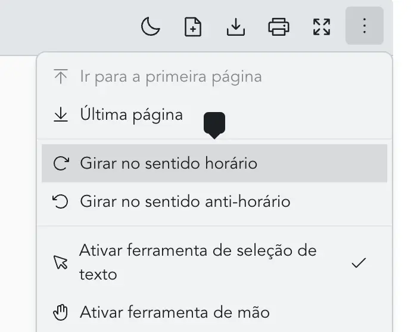Viewport: 411px width, 332px height.
Task: Activate 'Ativar ferramenta de mão' option
Action: pos(175,312)
